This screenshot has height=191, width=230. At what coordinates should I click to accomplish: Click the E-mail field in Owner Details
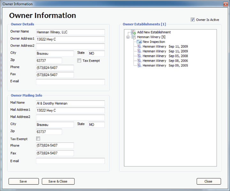[x=70, y=82]
